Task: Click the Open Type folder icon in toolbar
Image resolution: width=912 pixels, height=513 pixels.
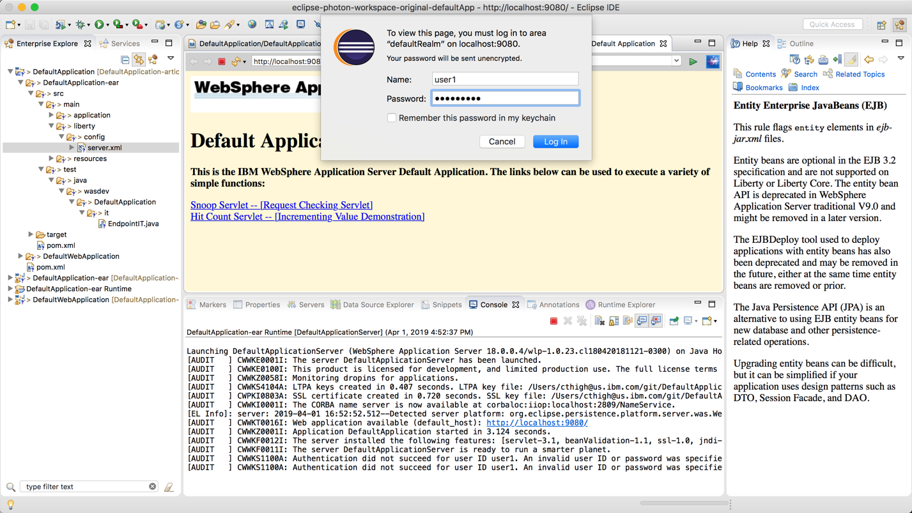Action: pos(201,24)
